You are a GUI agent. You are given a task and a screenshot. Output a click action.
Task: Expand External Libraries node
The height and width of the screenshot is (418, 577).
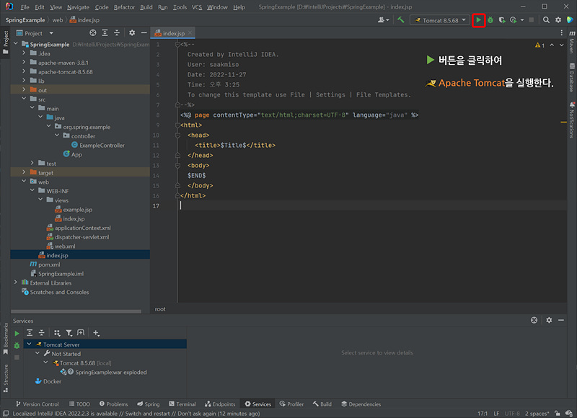click(15, 283)
